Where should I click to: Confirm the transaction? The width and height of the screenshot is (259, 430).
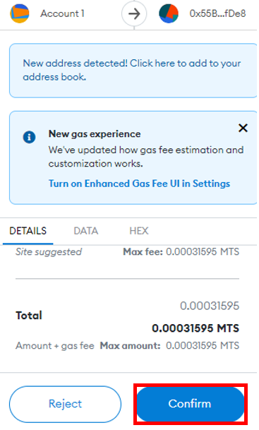tap(190, 404)
